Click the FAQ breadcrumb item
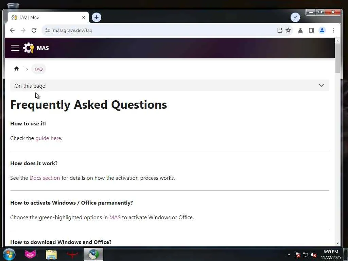This screenshot has width=348, height=261. tap(39, 69)
